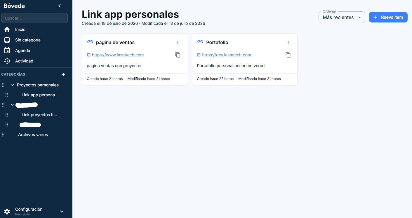412x218 pixels.
Task: Click the link icon on Portafolio card
Action: (200, 42)
